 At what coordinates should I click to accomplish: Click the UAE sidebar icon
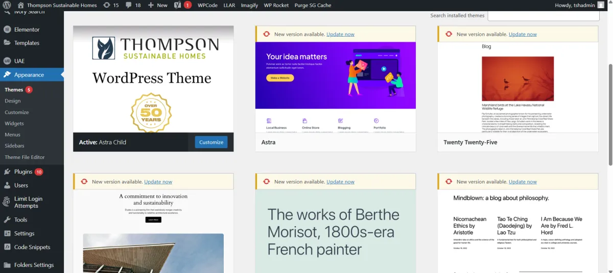coord(7,61)
